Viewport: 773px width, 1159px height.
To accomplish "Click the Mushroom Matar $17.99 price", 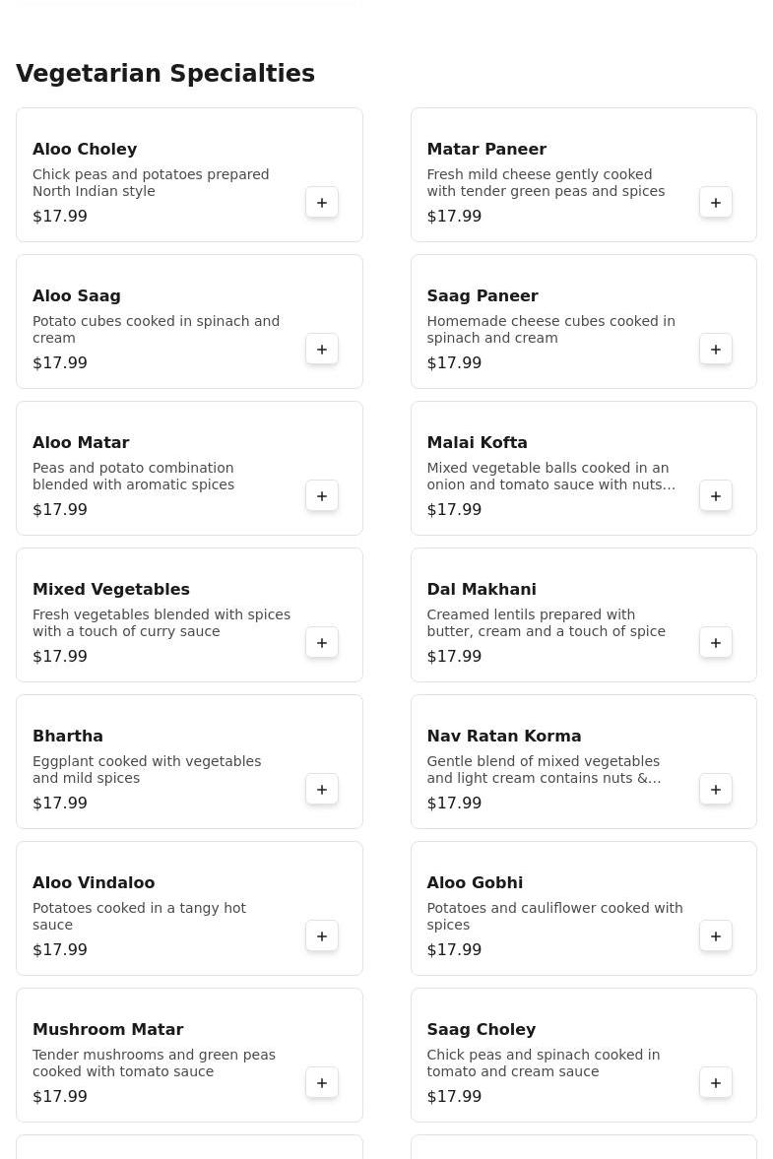I will point(60,1097).
